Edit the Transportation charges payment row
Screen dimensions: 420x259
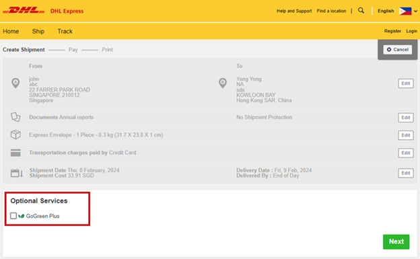406,153
